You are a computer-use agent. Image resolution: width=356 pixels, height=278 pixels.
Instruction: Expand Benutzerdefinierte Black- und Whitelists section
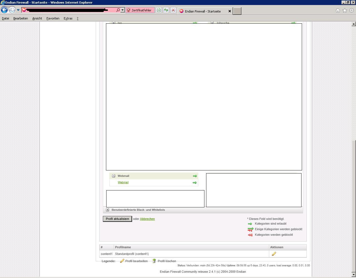(108, 210)
